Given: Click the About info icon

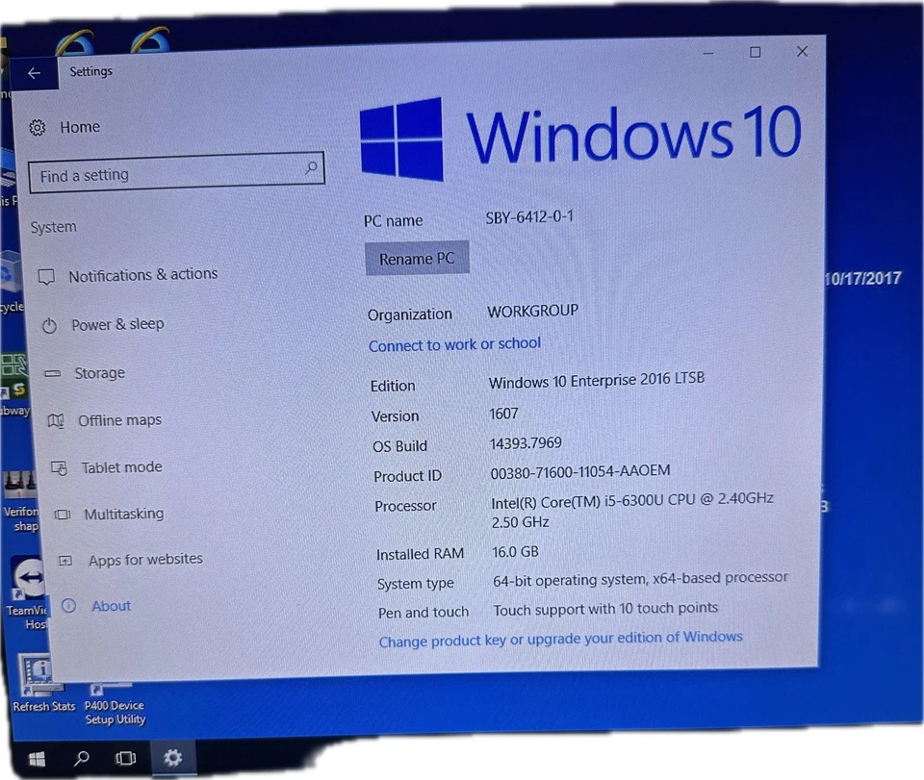Looking at the screenshot, I should tap(69, 606).
